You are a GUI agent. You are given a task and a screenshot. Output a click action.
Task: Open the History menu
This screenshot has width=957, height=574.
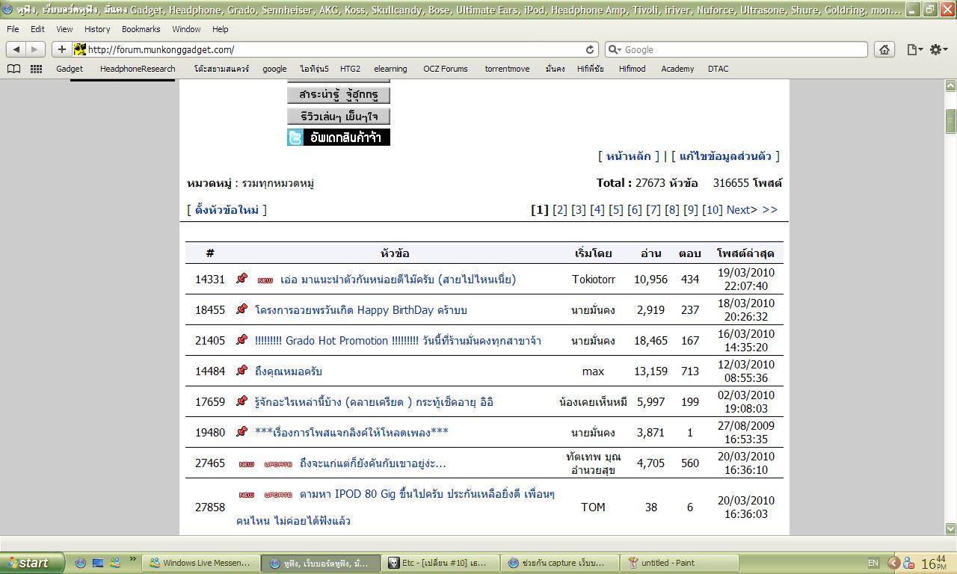(x=97, y=29)
